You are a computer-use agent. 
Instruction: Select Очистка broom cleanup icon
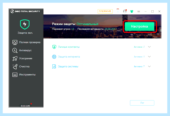click(x=15, y=66)
